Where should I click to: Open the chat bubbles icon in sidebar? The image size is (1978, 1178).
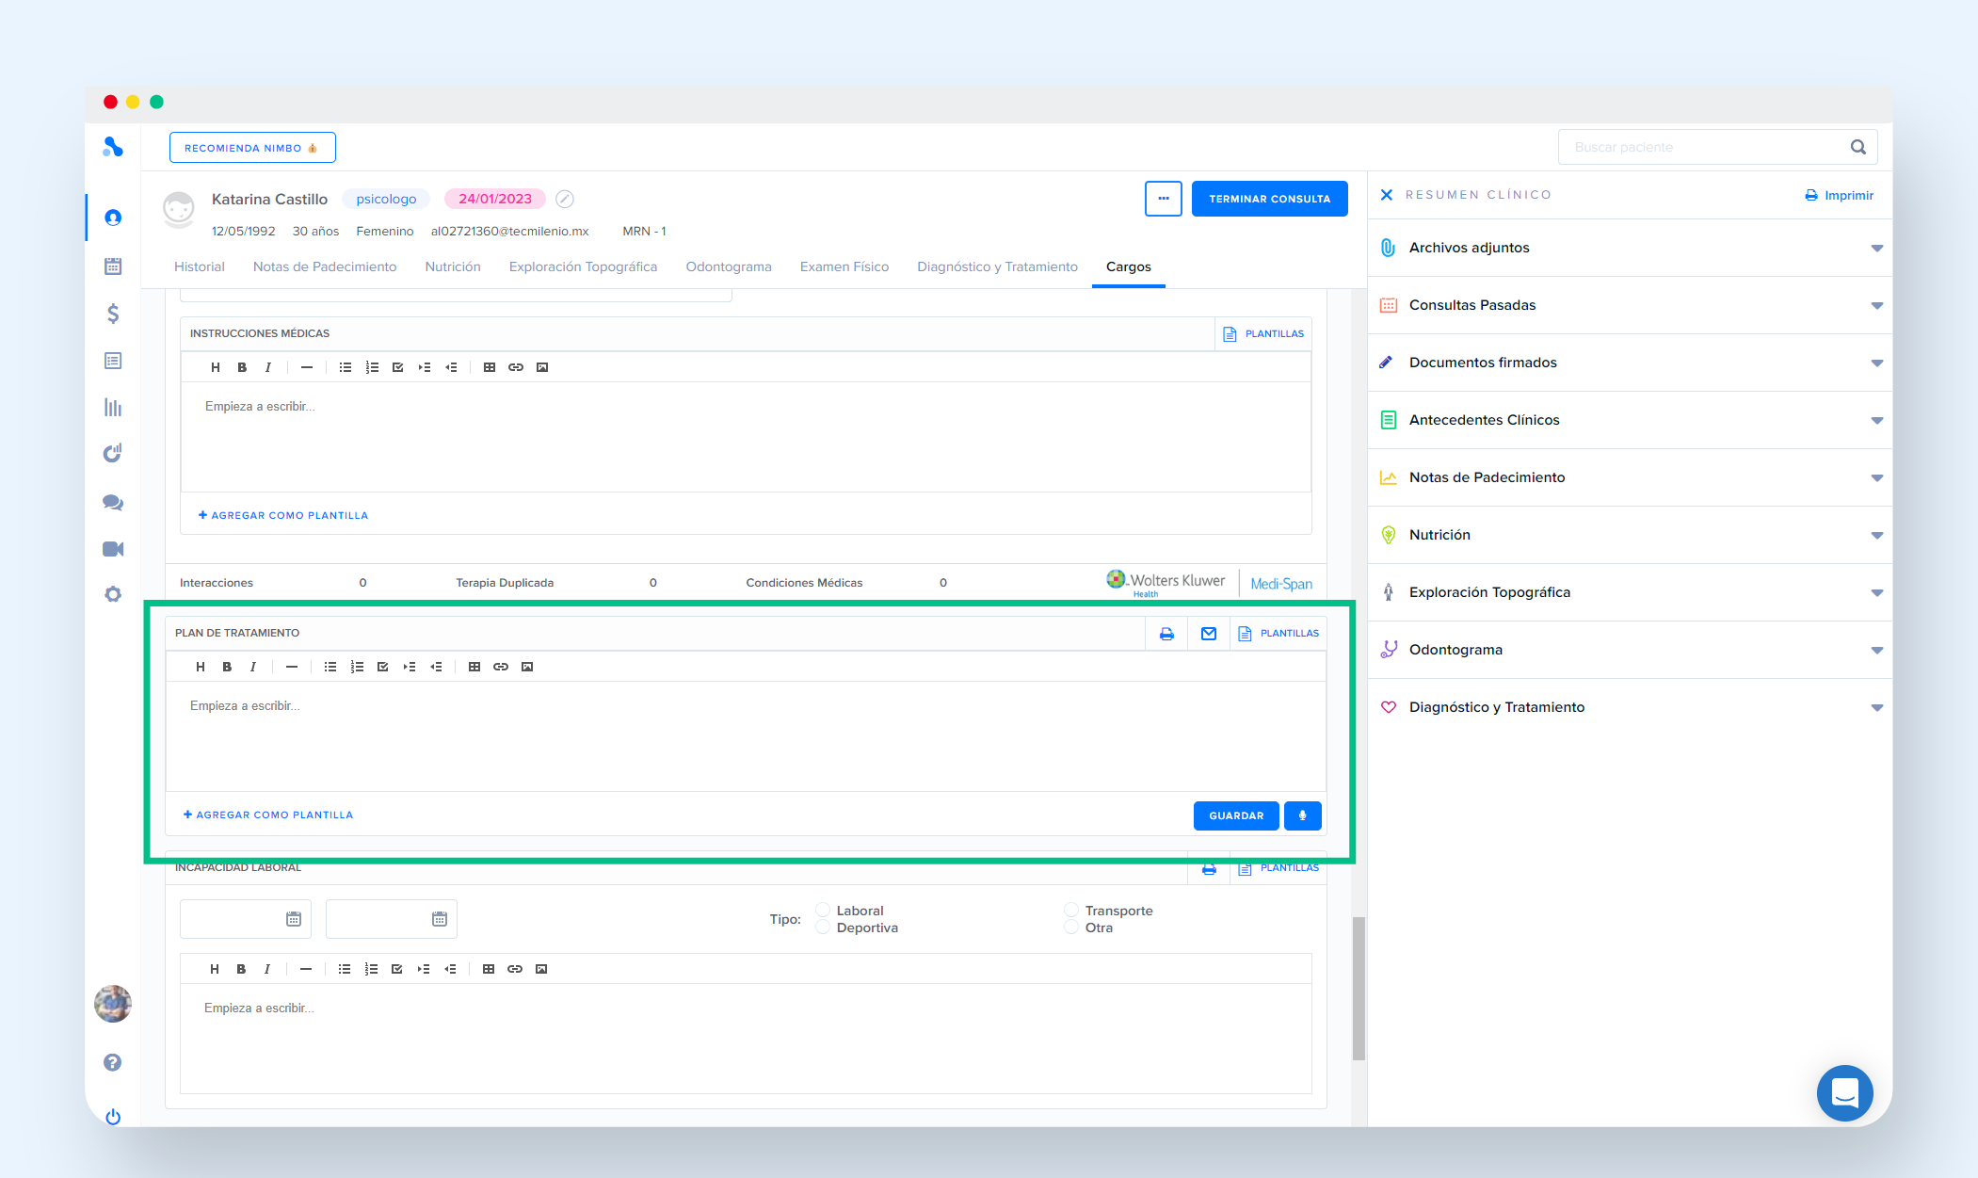113,503
